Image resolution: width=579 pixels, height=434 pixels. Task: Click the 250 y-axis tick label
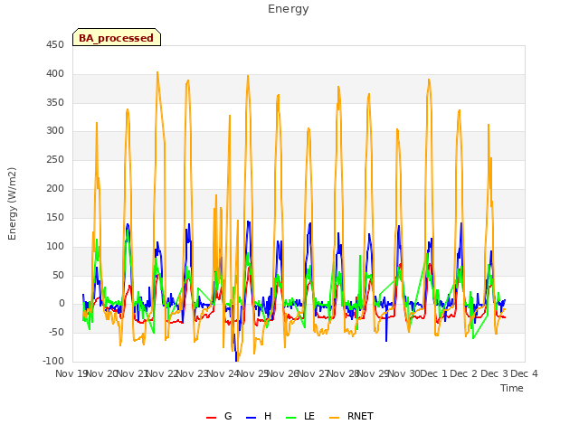coord(55,160)
